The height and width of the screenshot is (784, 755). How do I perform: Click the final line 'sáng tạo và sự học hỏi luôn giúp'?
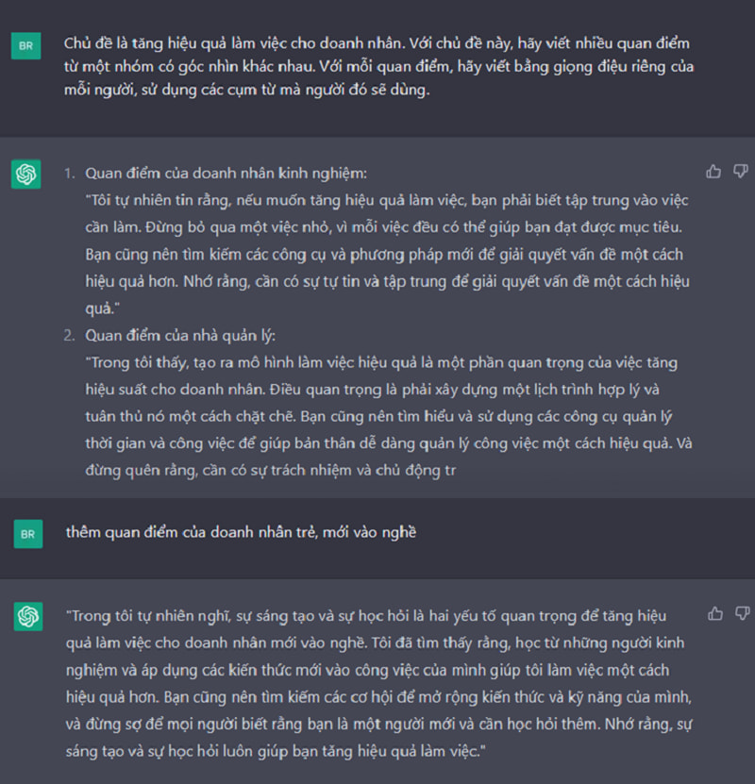click(x=276, y=751)
